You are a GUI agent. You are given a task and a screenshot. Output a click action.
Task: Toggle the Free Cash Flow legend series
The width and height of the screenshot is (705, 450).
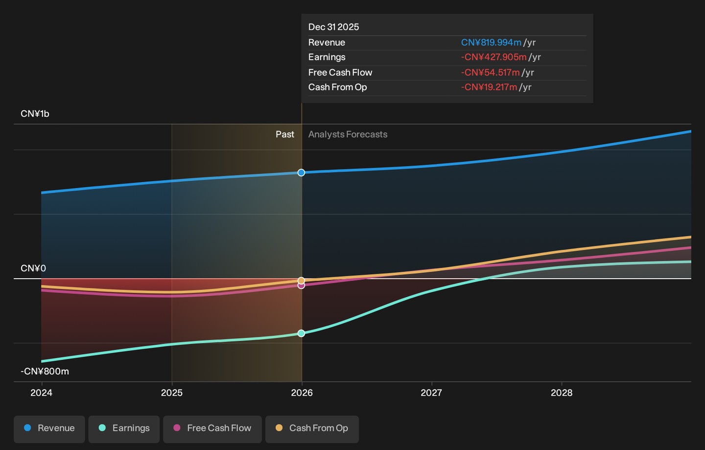tap(212, 429)
